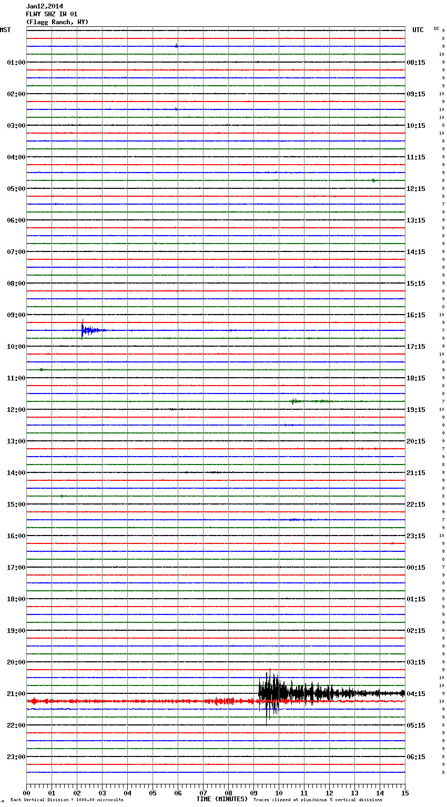Screen dimensions: 447x807
Task: Click the '01:00' MST time label
Action: tap(16, 63)
